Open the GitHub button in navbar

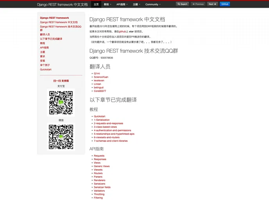click(x=225, y=4)
